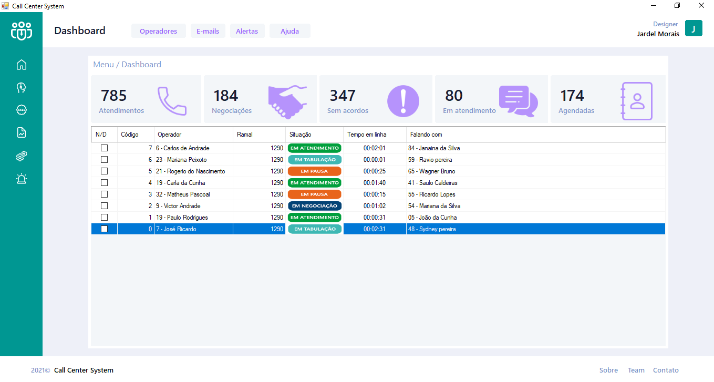Open the Contato link at bottom right

[x=666, y=370]
